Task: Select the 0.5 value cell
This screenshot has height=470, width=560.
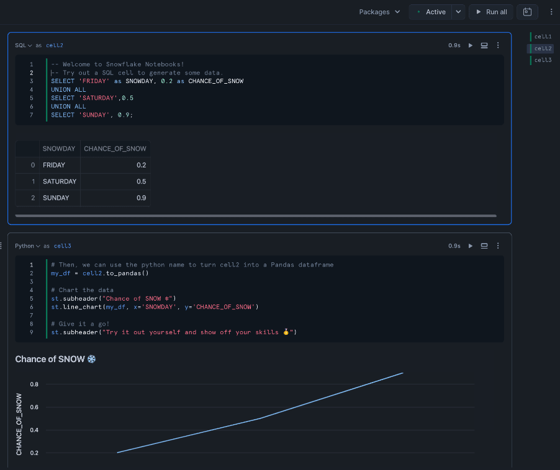Action: pyautogui.click(x=115, y=182)
